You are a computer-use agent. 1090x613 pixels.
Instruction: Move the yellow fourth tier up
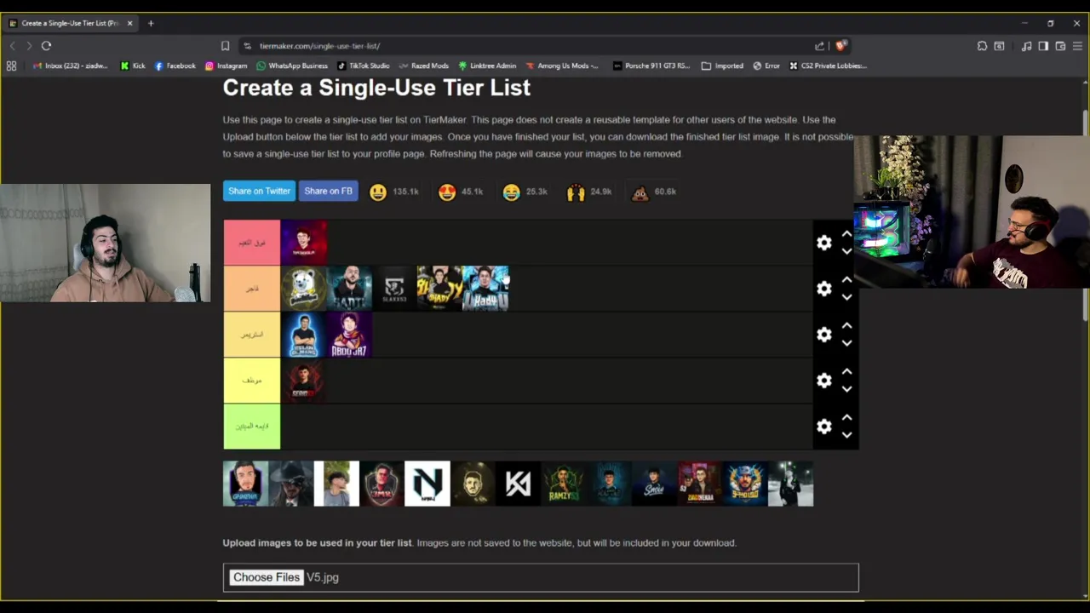coord(846,371)
